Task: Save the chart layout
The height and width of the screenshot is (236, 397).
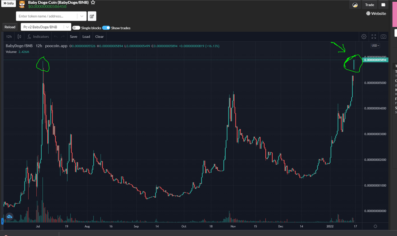Action: point(73,37)
